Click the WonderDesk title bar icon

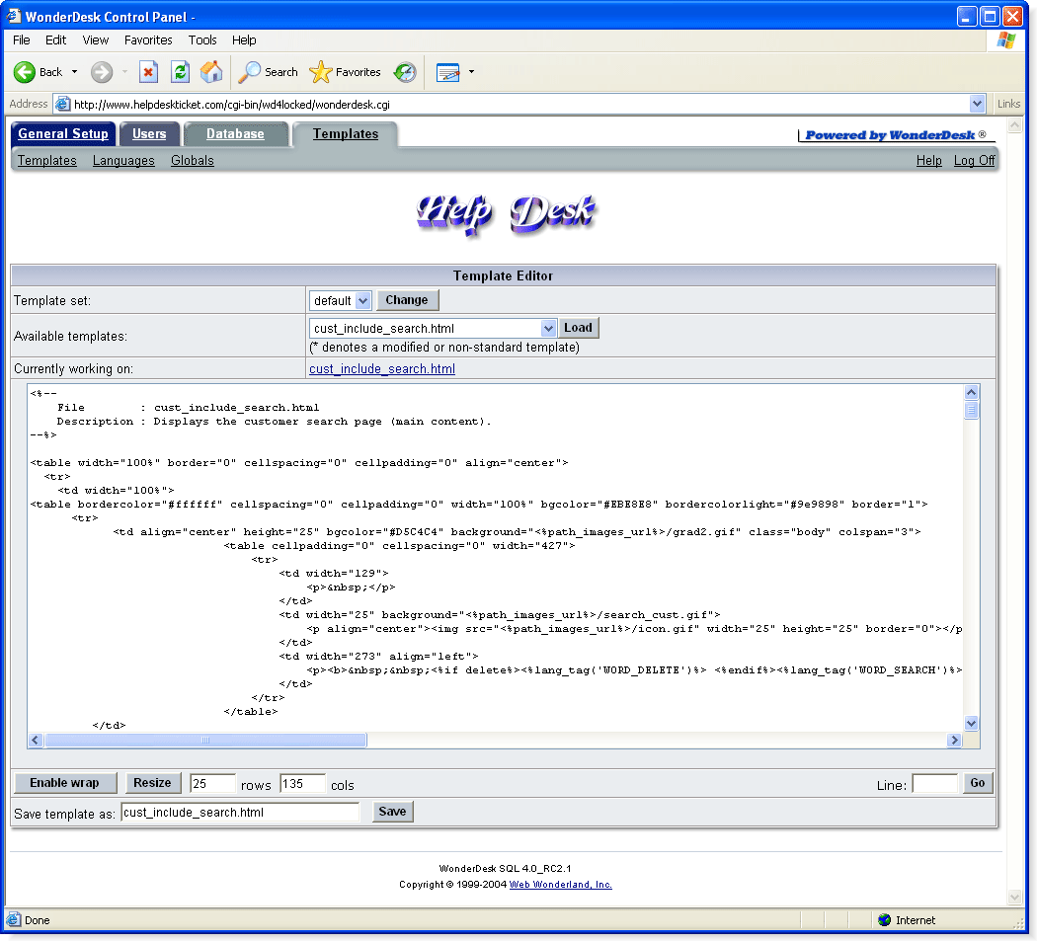point(13,16)
